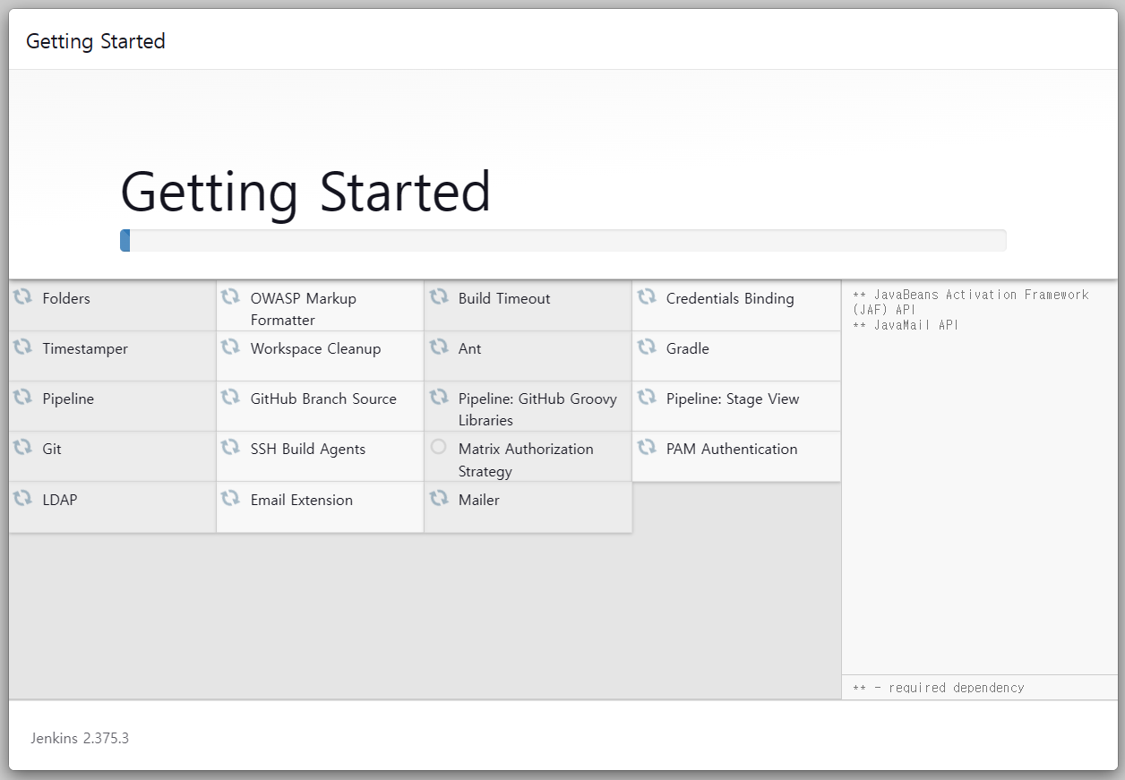The image size is (1125, 780).
Task: Select the GitHub Branch Source label
Action: 323,399
